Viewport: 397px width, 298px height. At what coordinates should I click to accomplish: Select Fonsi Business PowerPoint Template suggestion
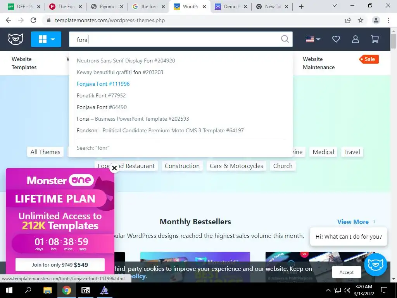(133, 119)
